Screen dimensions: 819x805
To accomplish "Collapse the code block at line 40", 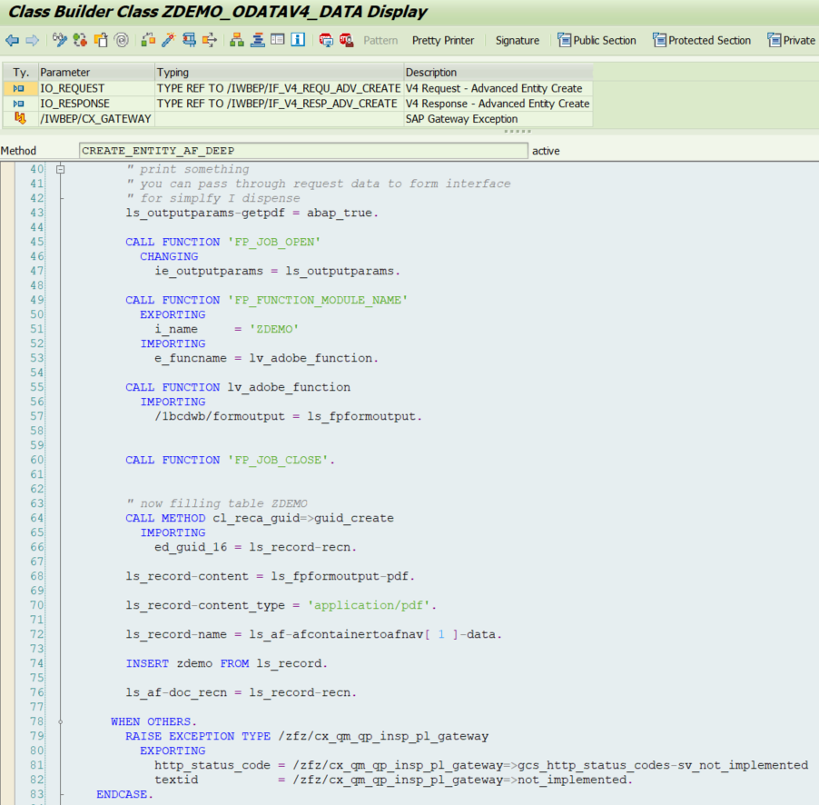I will point(60,169).
